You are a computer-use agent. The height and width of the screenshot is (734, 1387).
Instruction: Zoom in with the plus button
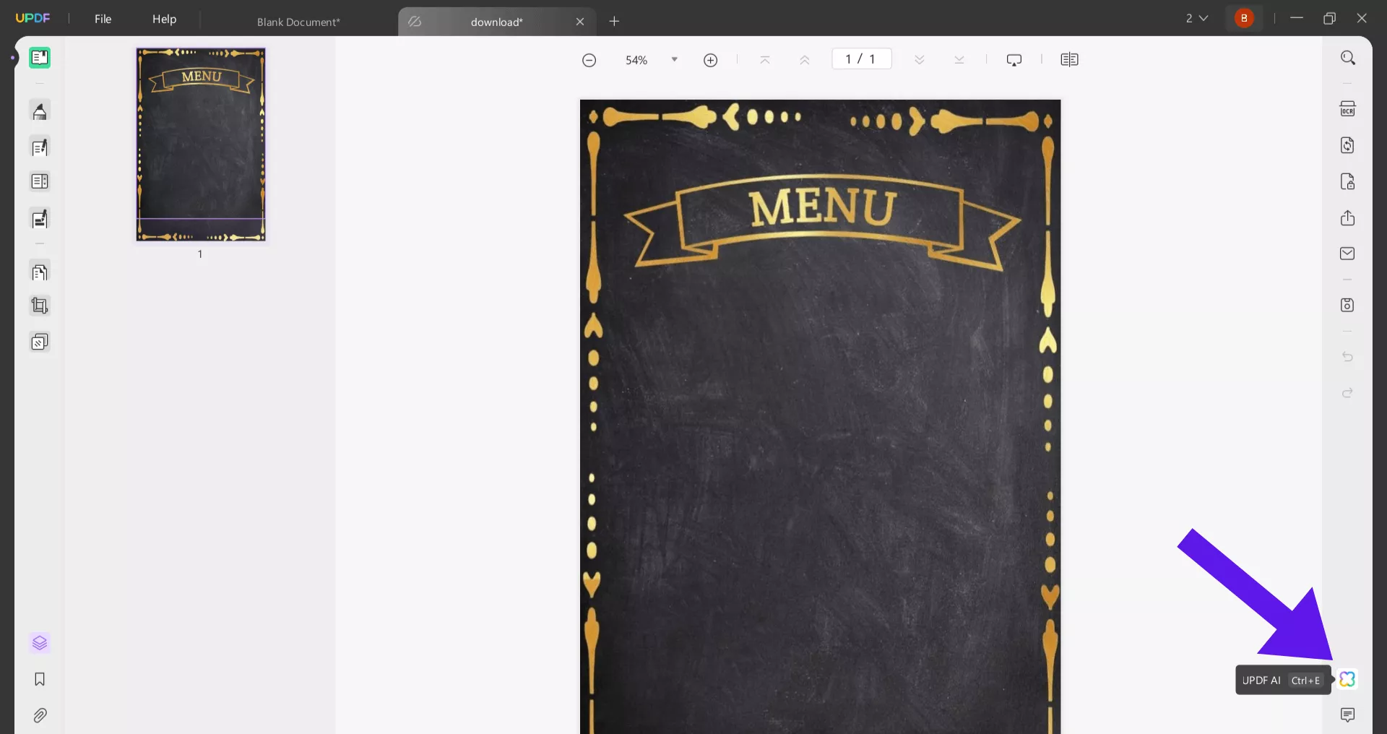(711, 60)
